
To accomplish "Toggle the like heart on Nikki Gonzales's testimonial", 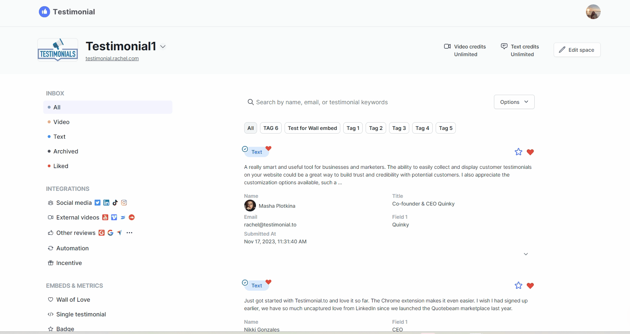I will coord(530,286).
